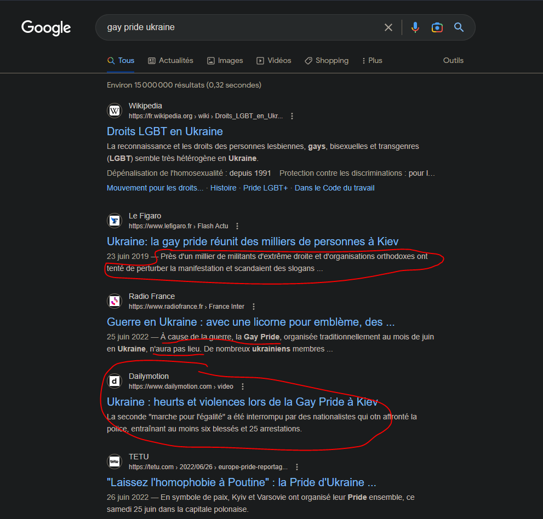This screenshot has height=519, width=543.
Task: Select the Tous tab
Action: (121, 61)
